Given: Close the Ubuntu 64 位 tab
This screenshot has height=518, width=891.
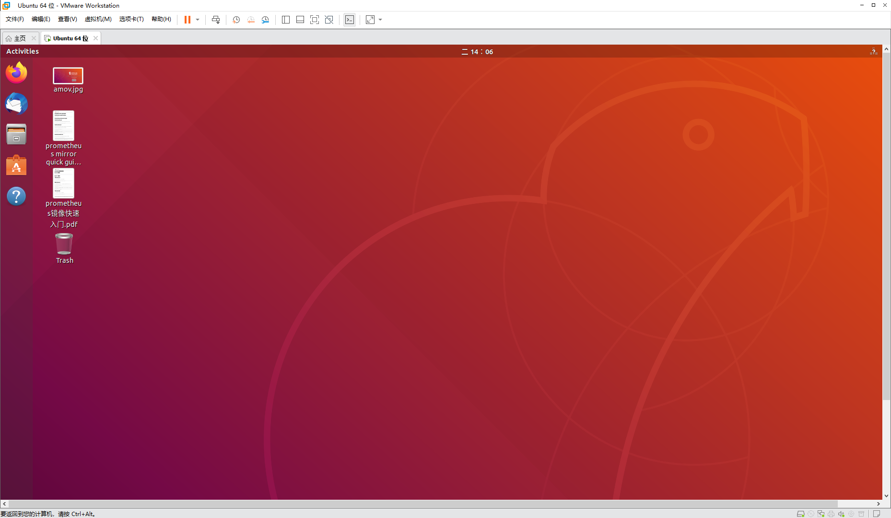Looking at the screenshot, I should [x=95, y=38].
